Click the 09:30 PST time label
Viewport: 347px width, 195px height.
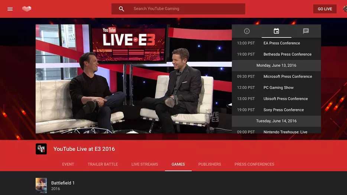246,76
